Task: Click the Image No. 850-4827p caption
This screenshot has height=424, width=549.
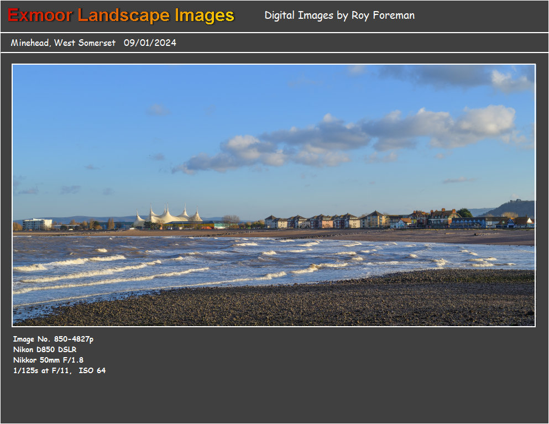Action: [53, 339]
